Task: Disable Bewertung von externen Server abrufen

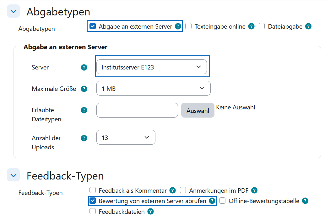Action: point(93,201)
